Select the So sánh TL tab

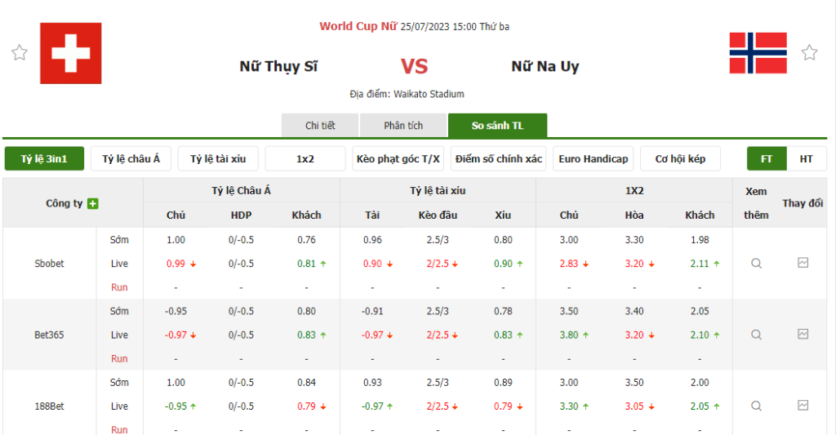497,126
